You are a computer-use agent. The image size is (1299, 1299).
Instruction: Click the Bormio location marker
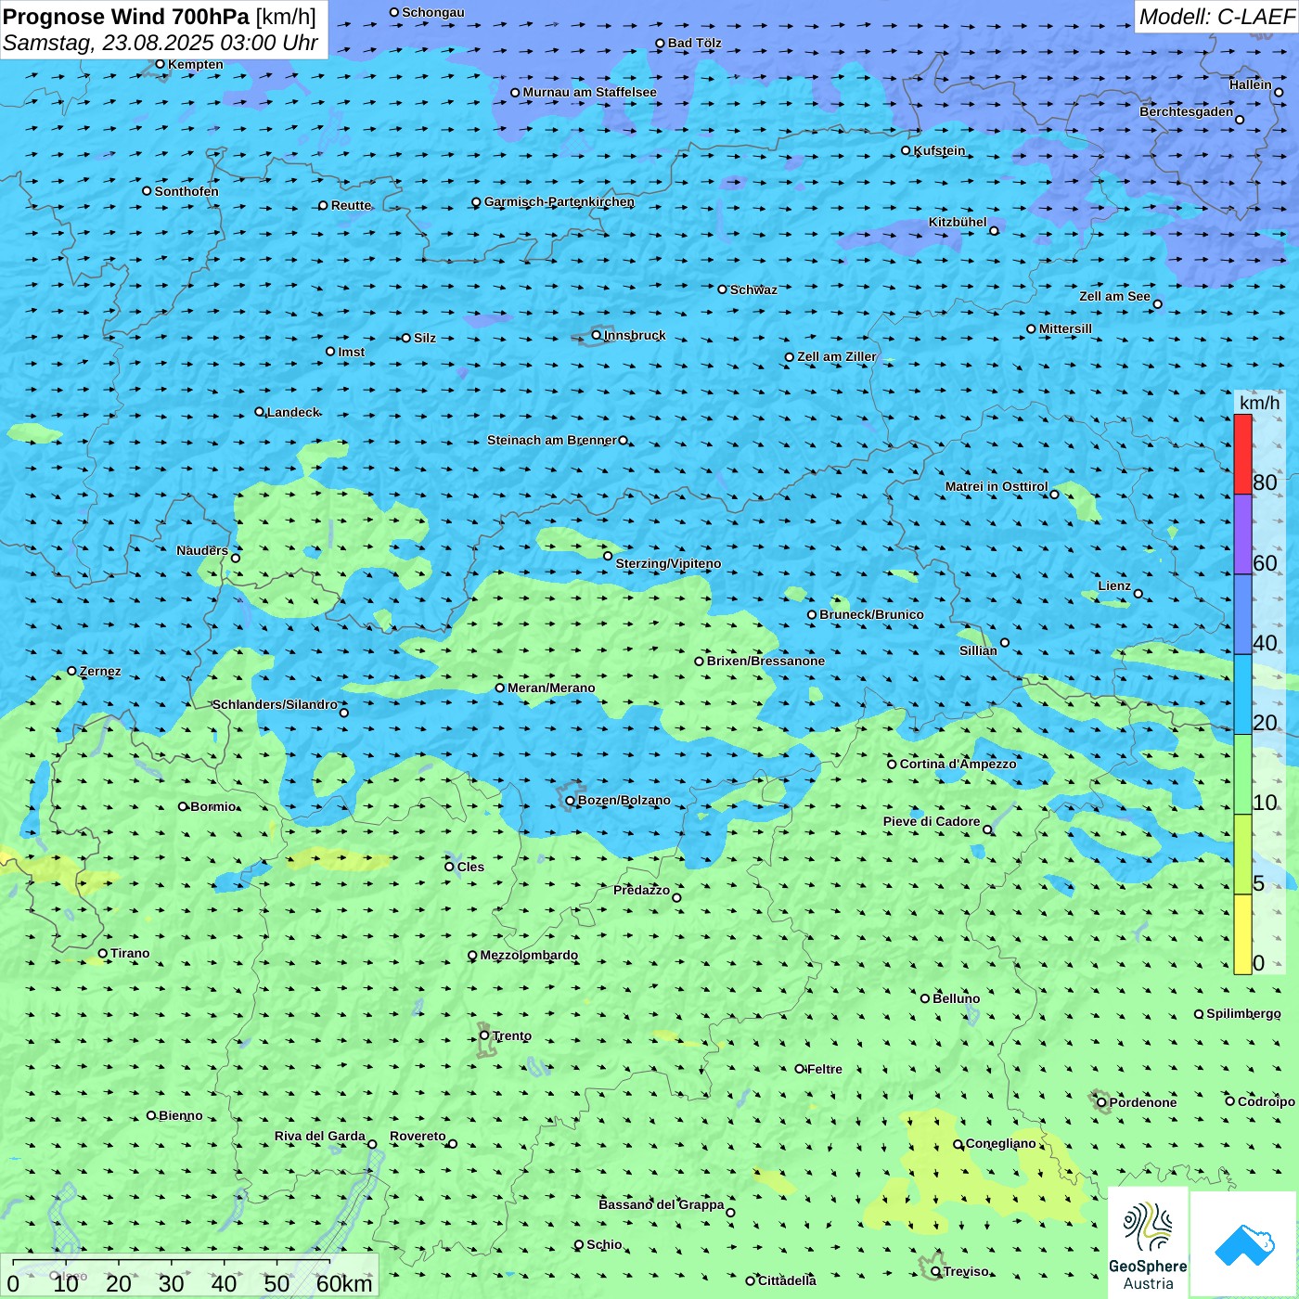click(x=183, y=806)
